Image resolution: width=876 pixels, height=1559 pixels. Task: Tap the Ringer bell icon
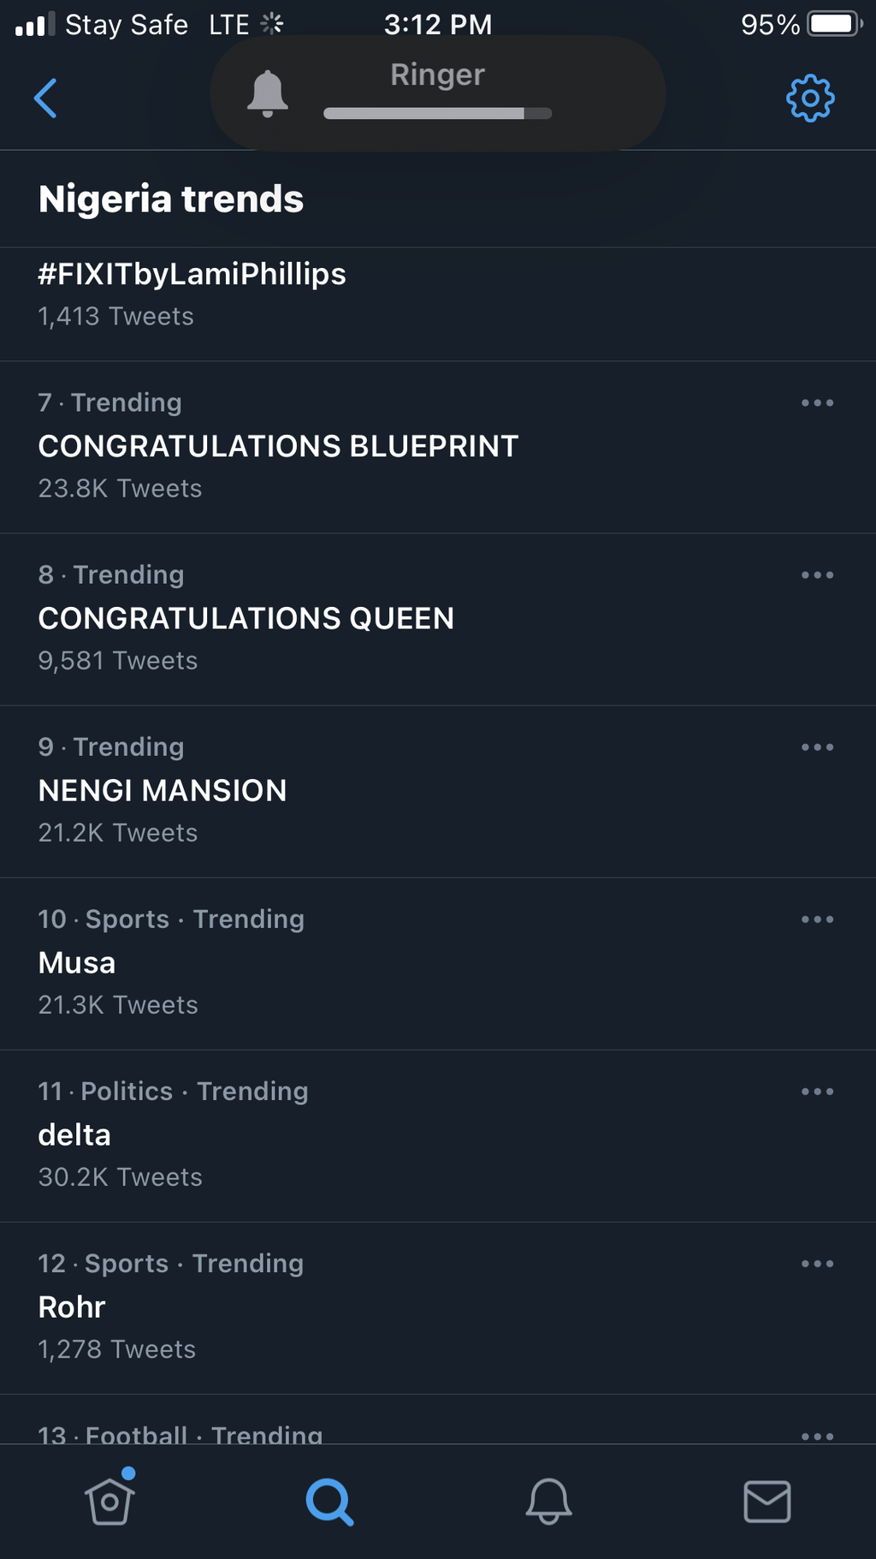268,93
